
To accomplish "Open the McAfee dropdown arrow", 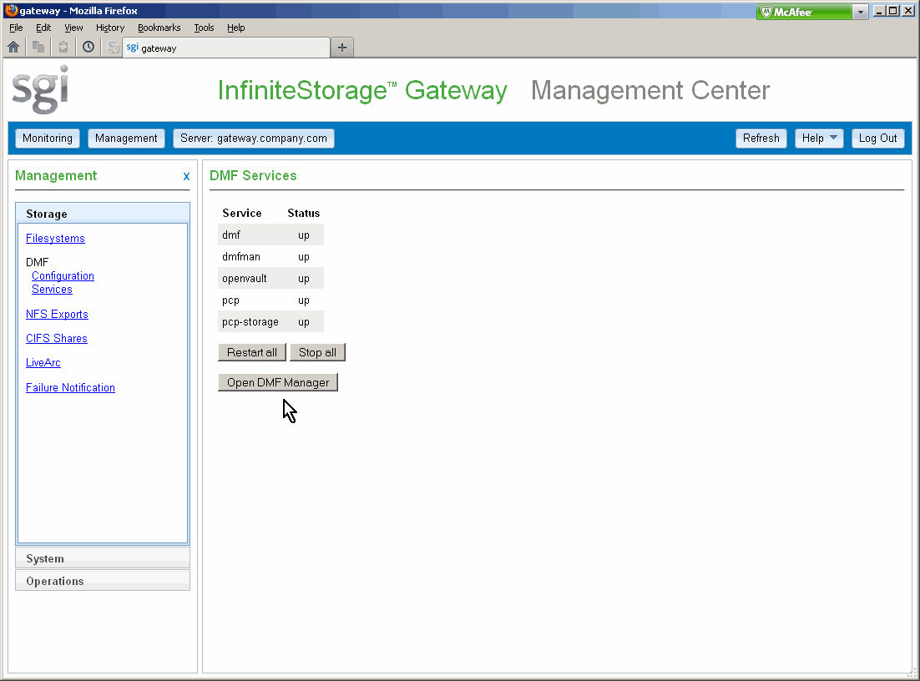I will tap(860, 12).
